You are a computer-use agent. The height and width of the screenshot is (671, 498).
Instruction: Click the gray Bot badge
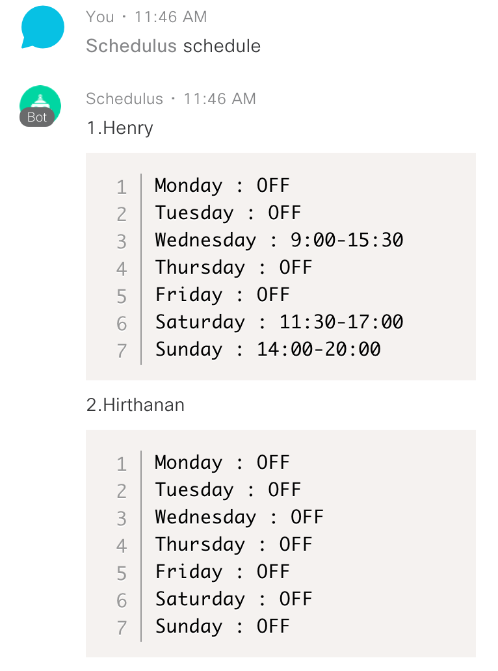click(x=37, y=118)
